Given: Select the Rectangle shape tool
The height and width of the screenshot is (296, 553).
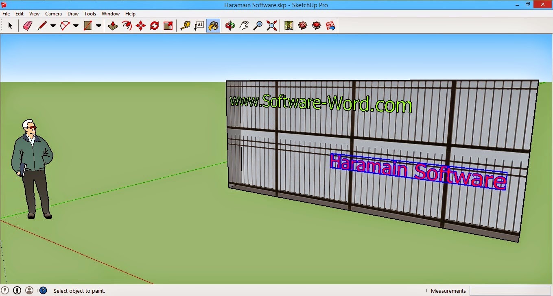Looking at the screenshot, I should [x=87, y=26].
